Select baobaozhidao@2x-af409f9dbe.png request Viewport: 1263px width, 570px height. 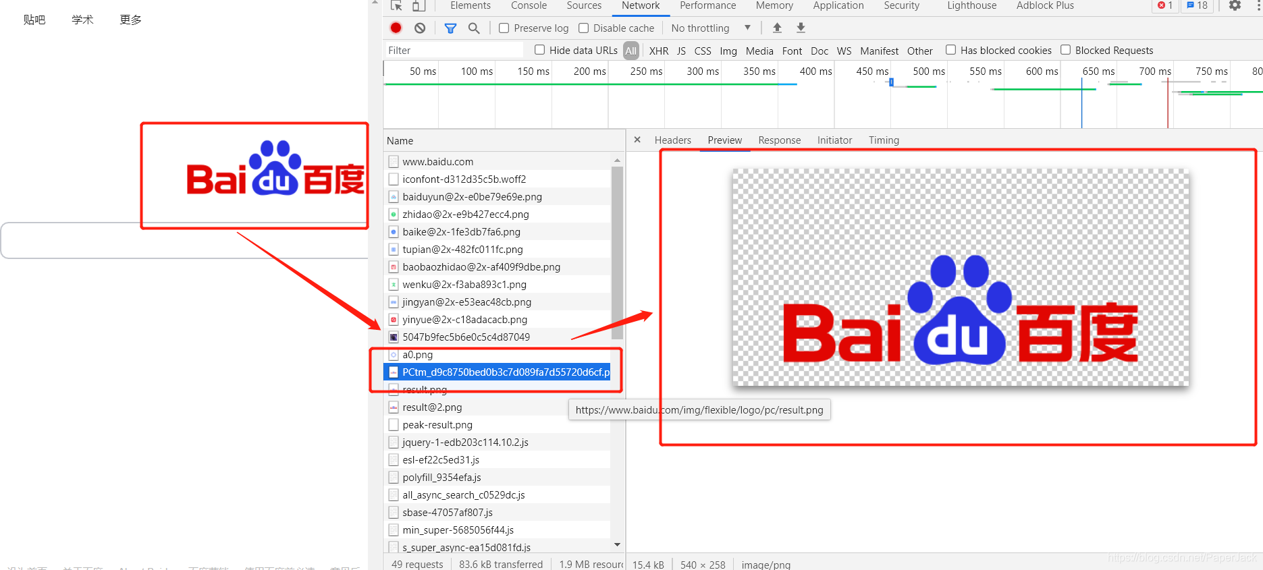tap(497, 266)
